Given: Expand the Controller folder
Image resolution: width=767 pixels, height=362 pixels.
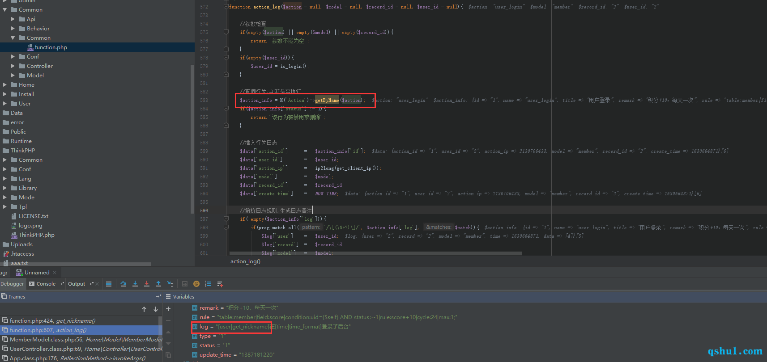Looking at the screenshot, I should coord(13,66).
